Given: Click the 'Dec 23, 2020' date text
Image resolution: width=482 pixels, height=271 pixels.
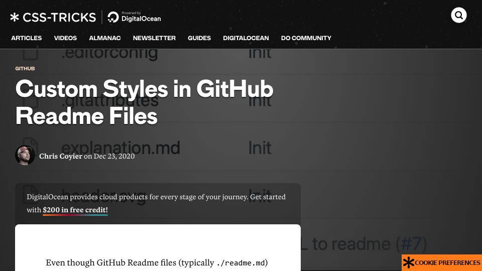Looking at the screenshot, I should [114, 156].
